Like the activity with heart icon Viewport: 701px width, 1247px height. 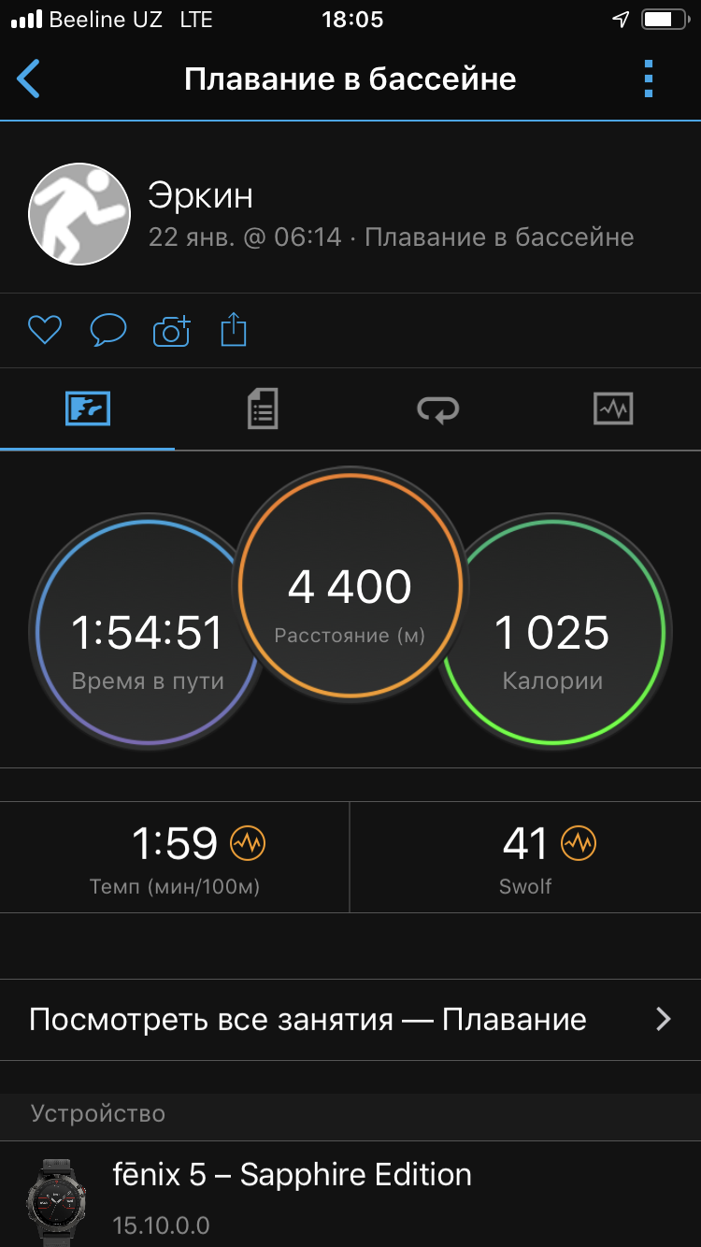(44, 330)
